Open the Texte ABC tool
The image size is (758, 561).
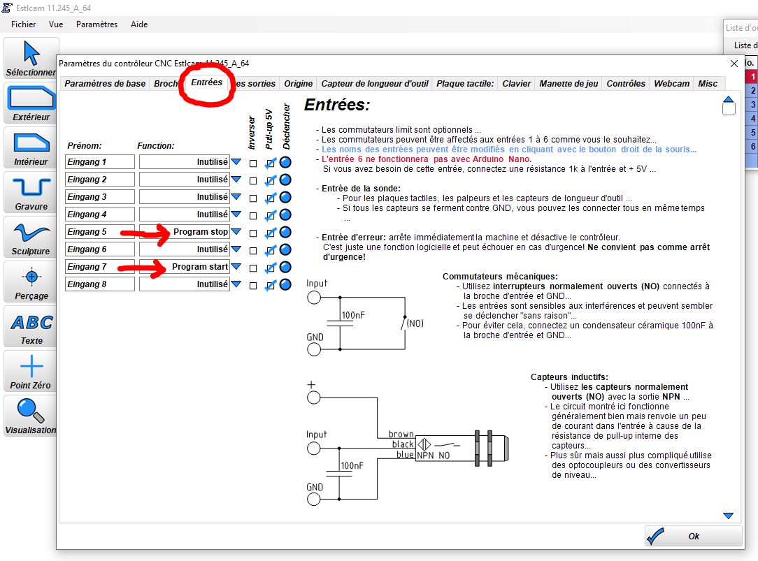[x=30, y=328]
